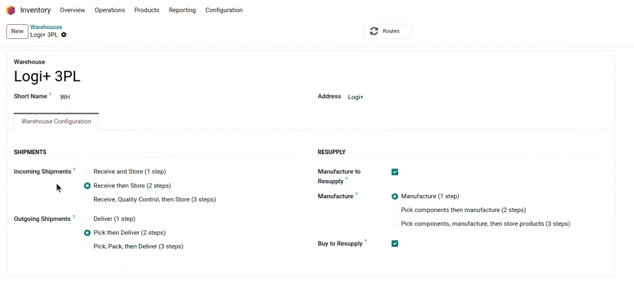Click the Warehouse label above the name
This screenshot has height=299, width=634.
click(x=30, y=62)
